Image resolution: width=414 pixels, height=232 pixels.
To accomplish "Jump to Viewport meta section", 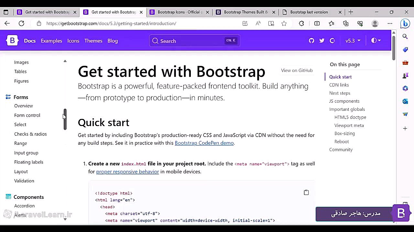I will (349, 125).
